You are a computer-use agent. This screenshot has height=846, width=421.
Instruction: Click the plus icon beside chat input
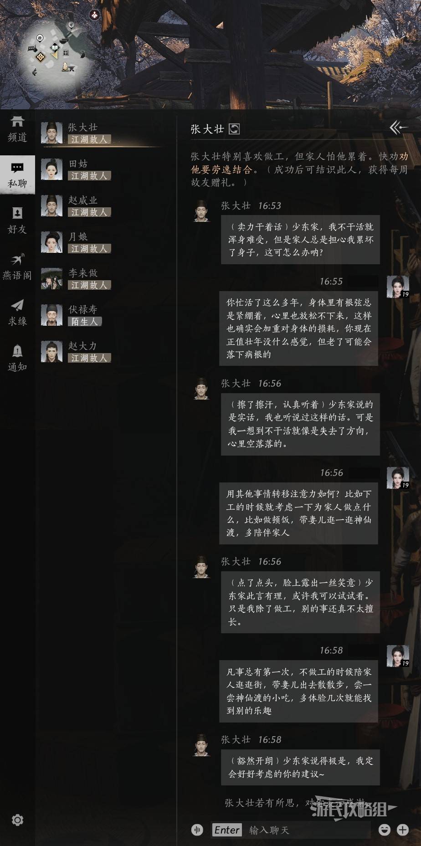(403, 830)
